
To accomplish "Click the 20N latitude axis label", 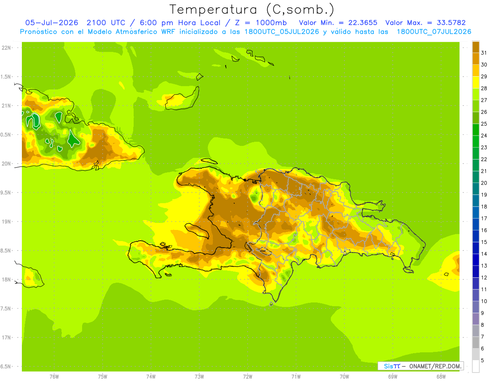I will point(6,164).
